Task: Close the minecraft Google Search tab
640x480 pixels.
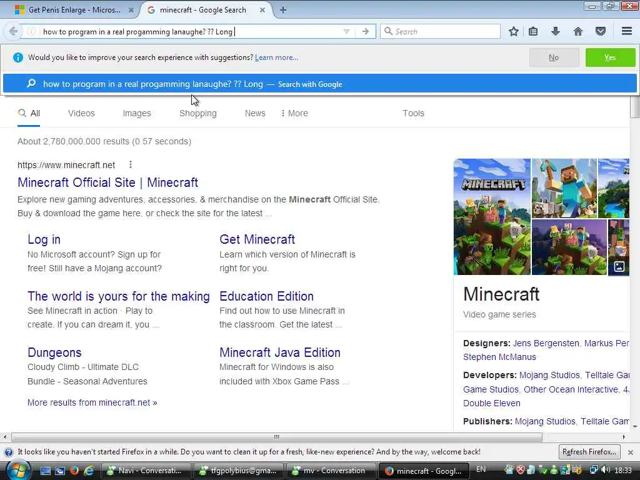Action: click(262, 10)
